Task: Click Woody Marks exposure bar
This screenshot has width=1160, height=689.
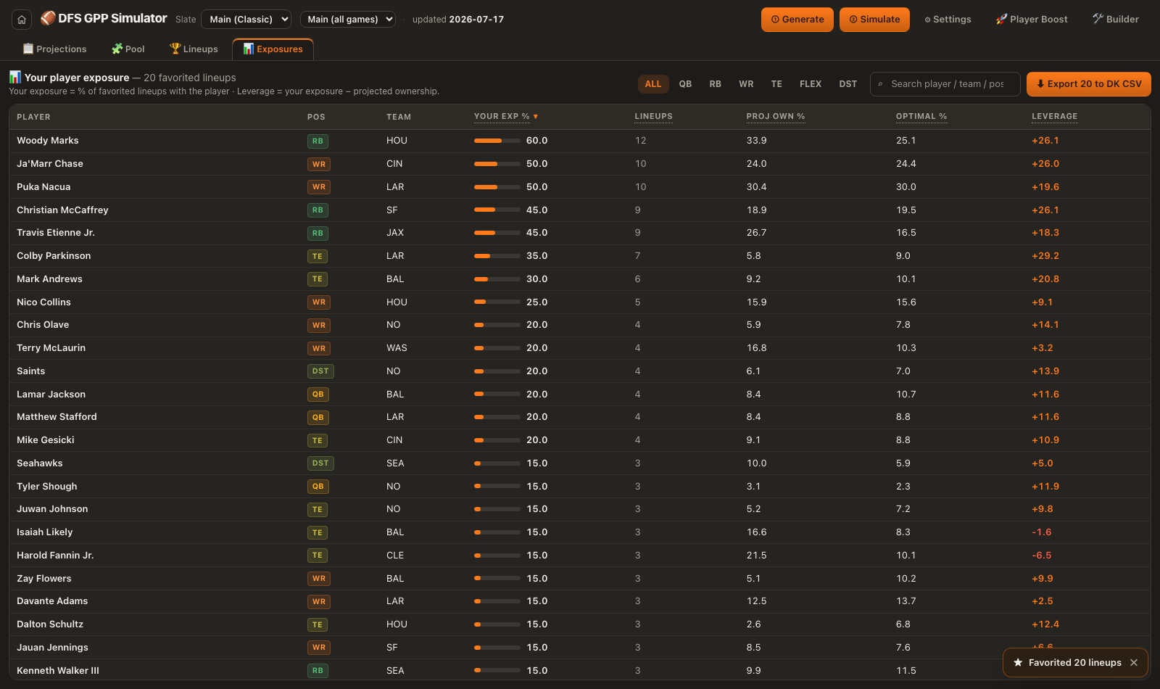Action: [497, 141]
